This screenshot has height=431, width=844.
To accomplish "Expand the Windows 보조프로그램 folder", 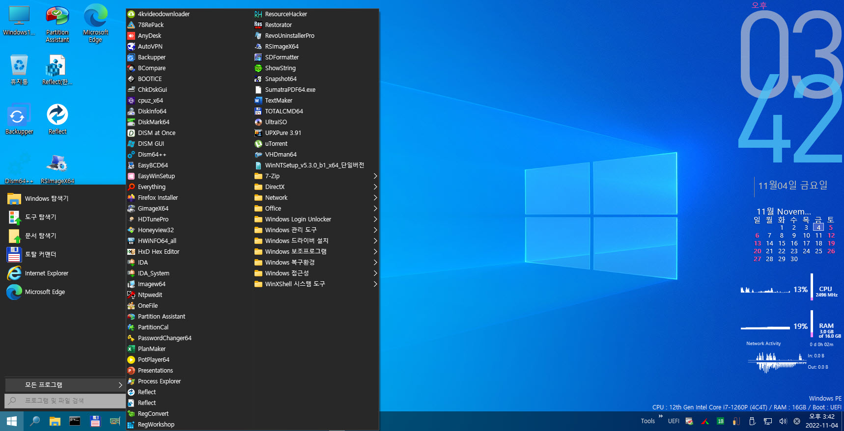I will pos(316,252).
